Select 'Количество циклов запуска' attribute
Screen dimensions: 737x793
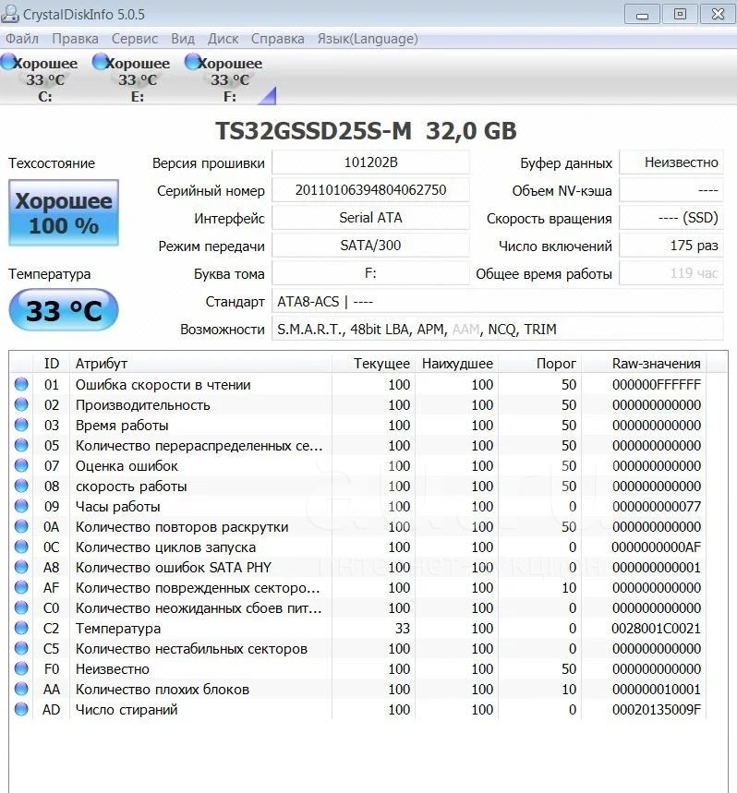coord(165,547)
